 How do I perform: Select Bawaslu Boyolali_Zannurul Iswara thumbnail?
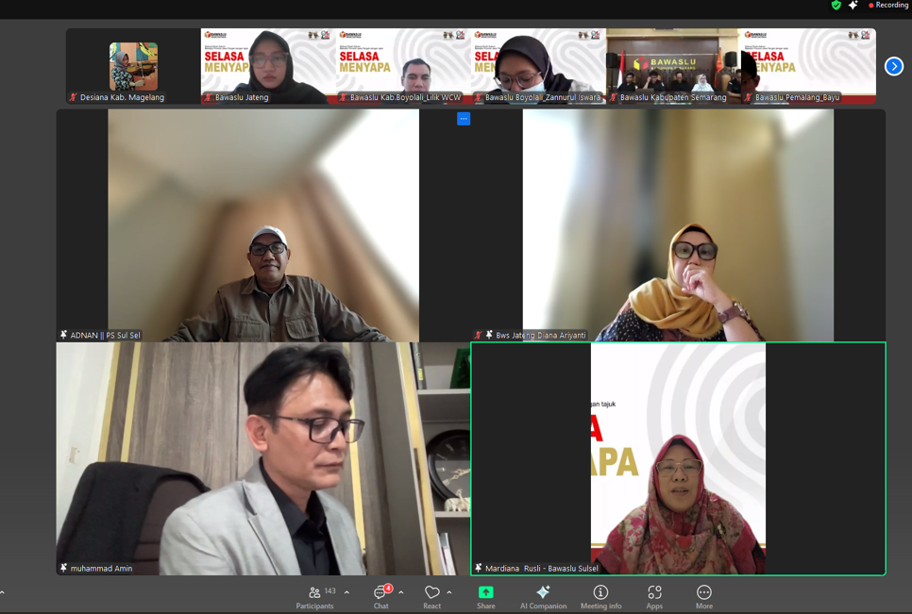538,66
